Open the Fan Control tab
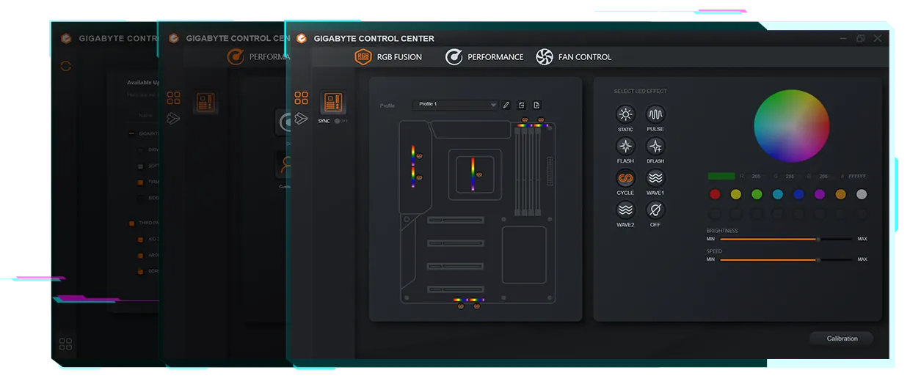This screenshot has height=381, width=910. (x=574, y=56)
